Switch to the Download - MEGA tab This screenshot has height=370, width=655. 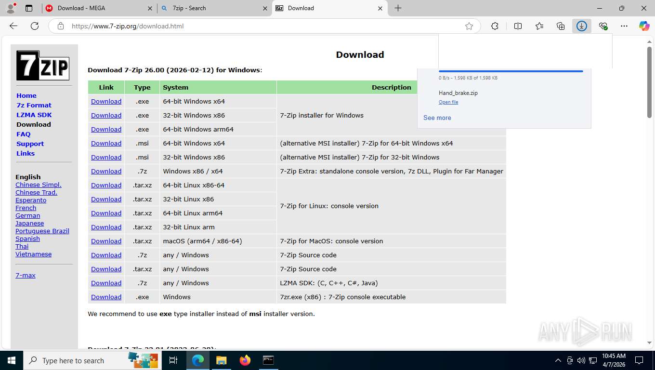point(99,8)
